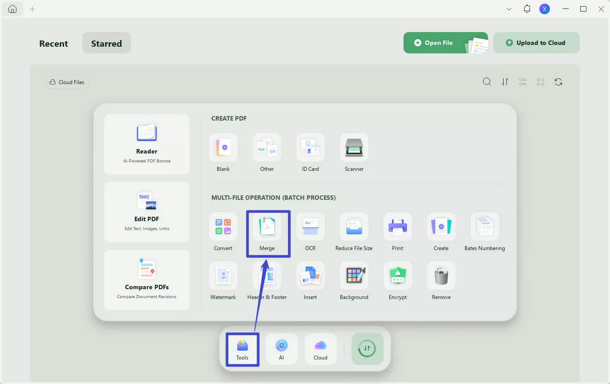Open the batch Merge tool

pyautogui.click(x=267, y=231)
